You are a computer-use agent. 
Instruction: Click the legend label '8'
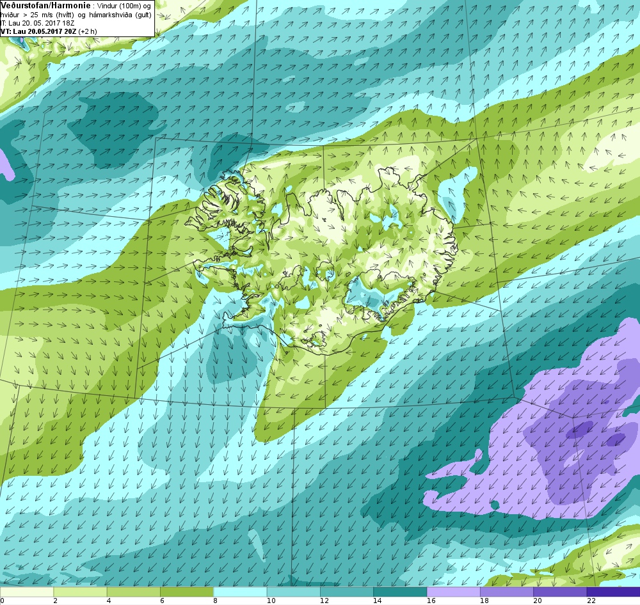pyautogui.click(x=215, y=601)
